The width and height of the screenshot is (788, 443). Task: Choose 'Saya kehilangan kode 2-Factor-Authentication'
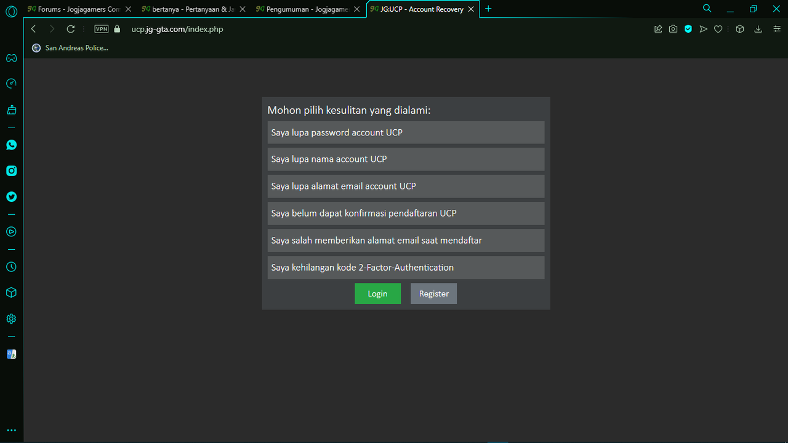tap(406, 267)
